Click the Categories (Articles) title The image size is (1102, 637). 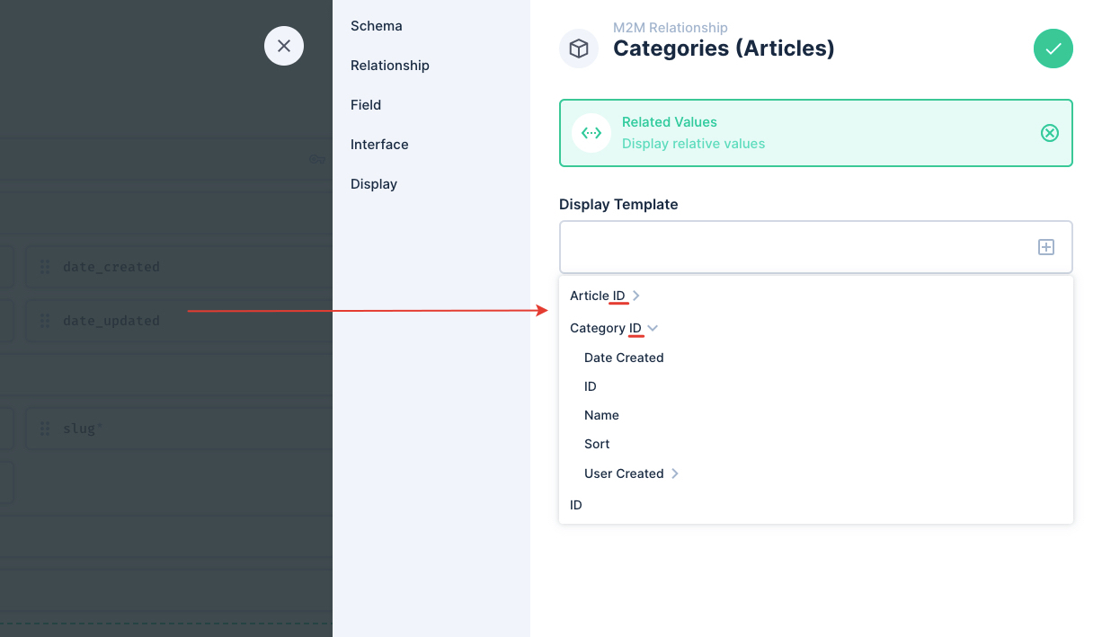coord(724,49)
